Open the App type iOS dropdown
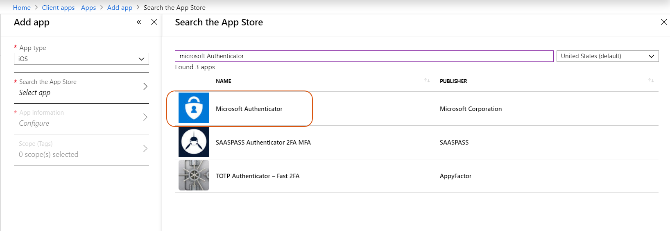This screenshot has width=670, height=231. 81,59
